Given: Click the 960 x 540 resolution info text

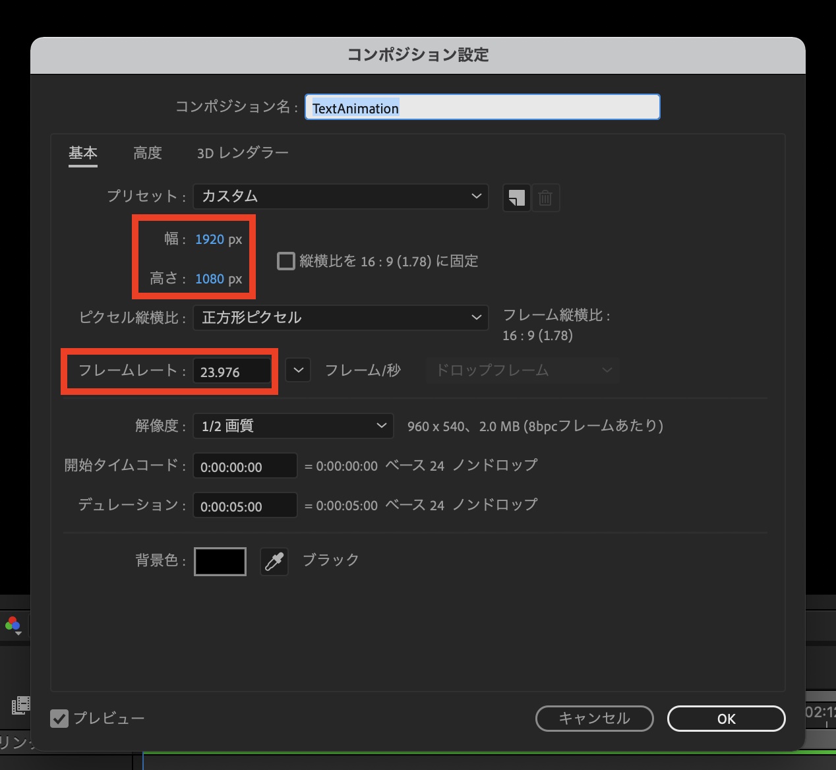Looking at the screenshot, I should click(x=535, y=427).
